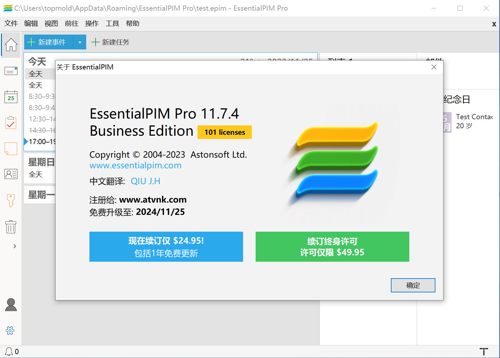The height and width of the screenshot is (358, 500).
Task: Open the 帮助 menu
Action: coord(133,24)
